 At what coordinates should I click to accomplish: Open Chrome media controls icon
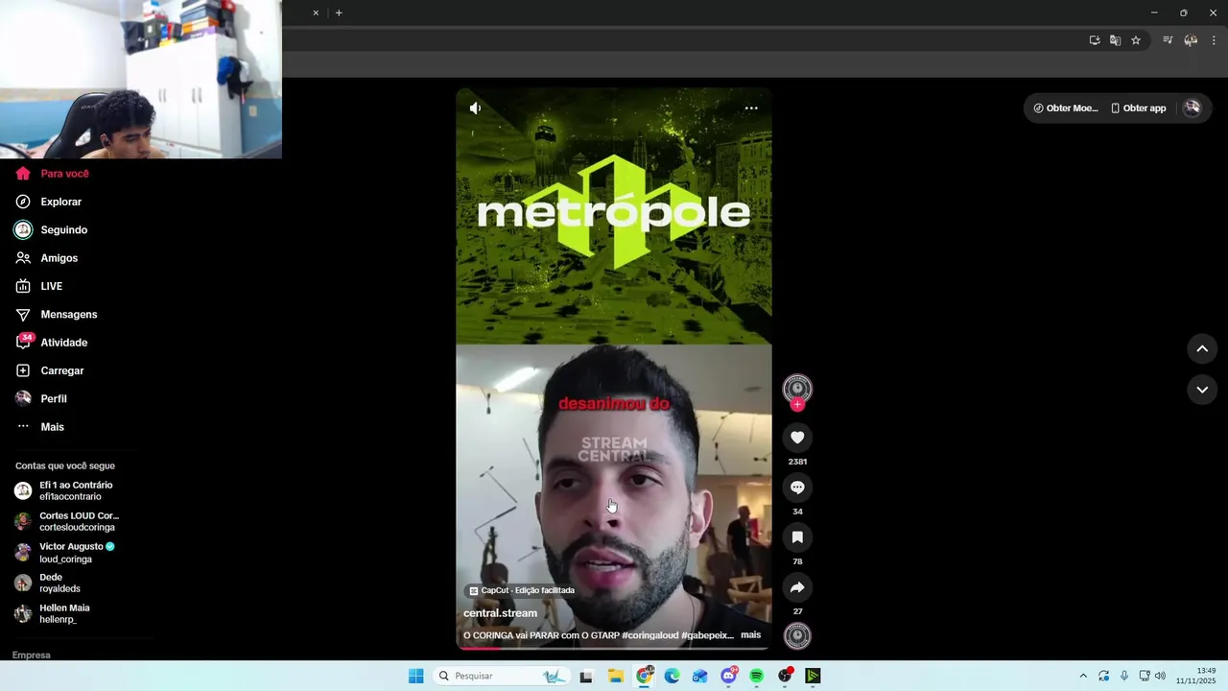tap(1168, 40)
